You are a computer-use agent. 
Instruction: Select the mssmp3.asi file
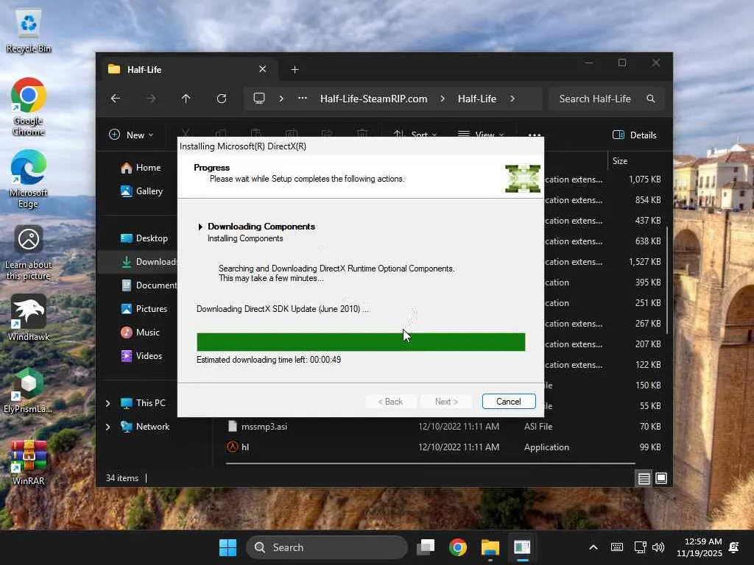264,427
